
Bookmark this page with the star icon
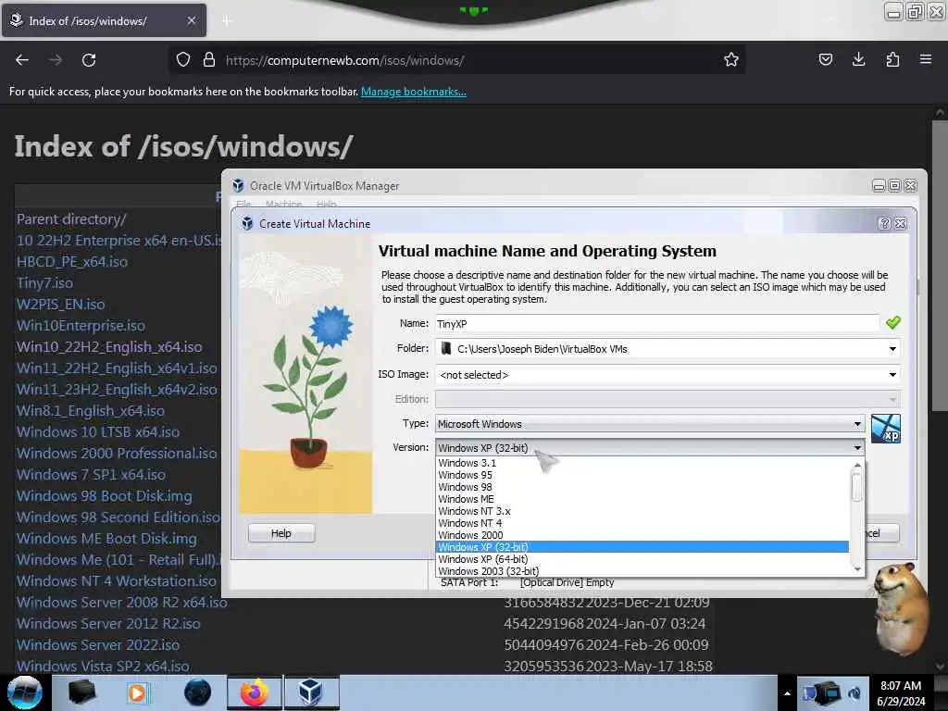click(x=731, y=60)
